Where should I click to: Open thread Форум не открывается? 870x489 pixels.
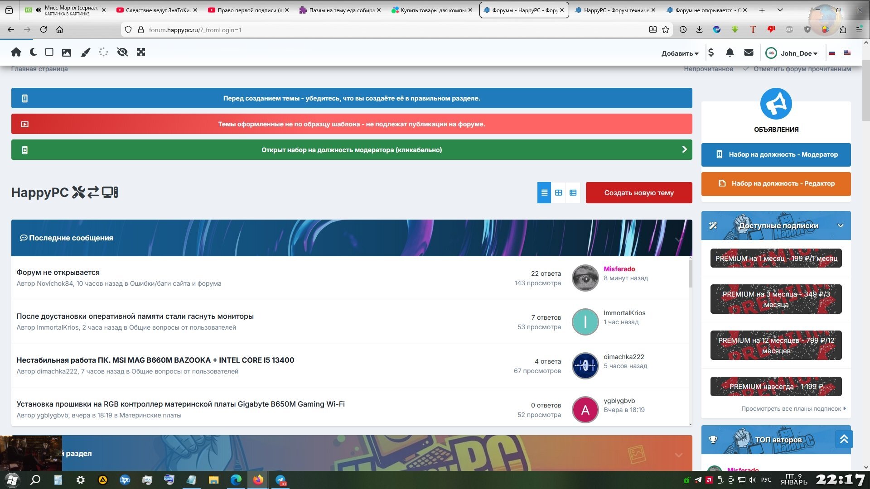[58, 273]
